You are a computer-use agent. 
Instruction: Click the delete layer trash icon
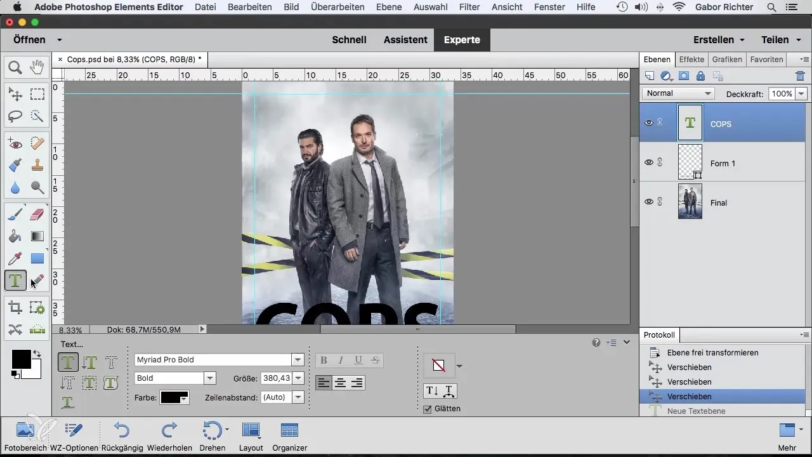coord(800,76)
